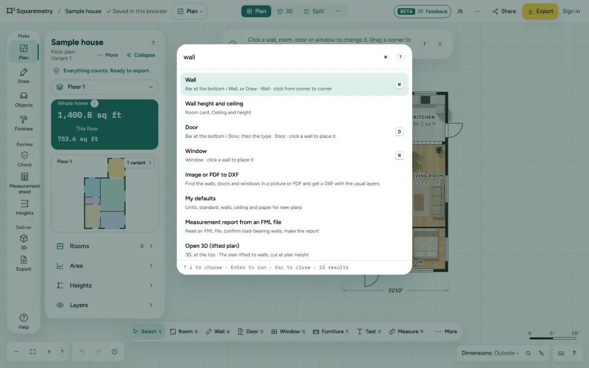
Task: Open Help at the sidebar bottom
Action: pos(24,321)
